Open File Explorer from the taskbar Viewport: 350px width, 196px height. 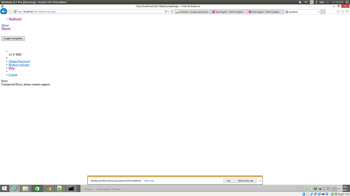pos(25,188)
